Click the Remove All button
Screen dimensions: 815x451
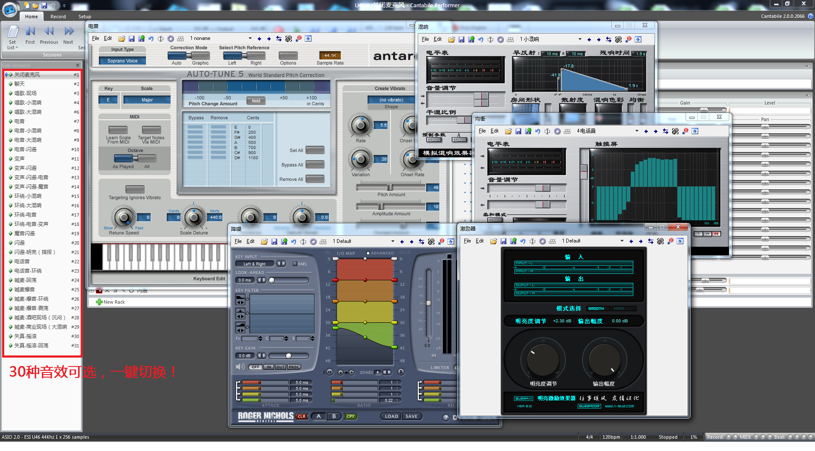[315, 179]
